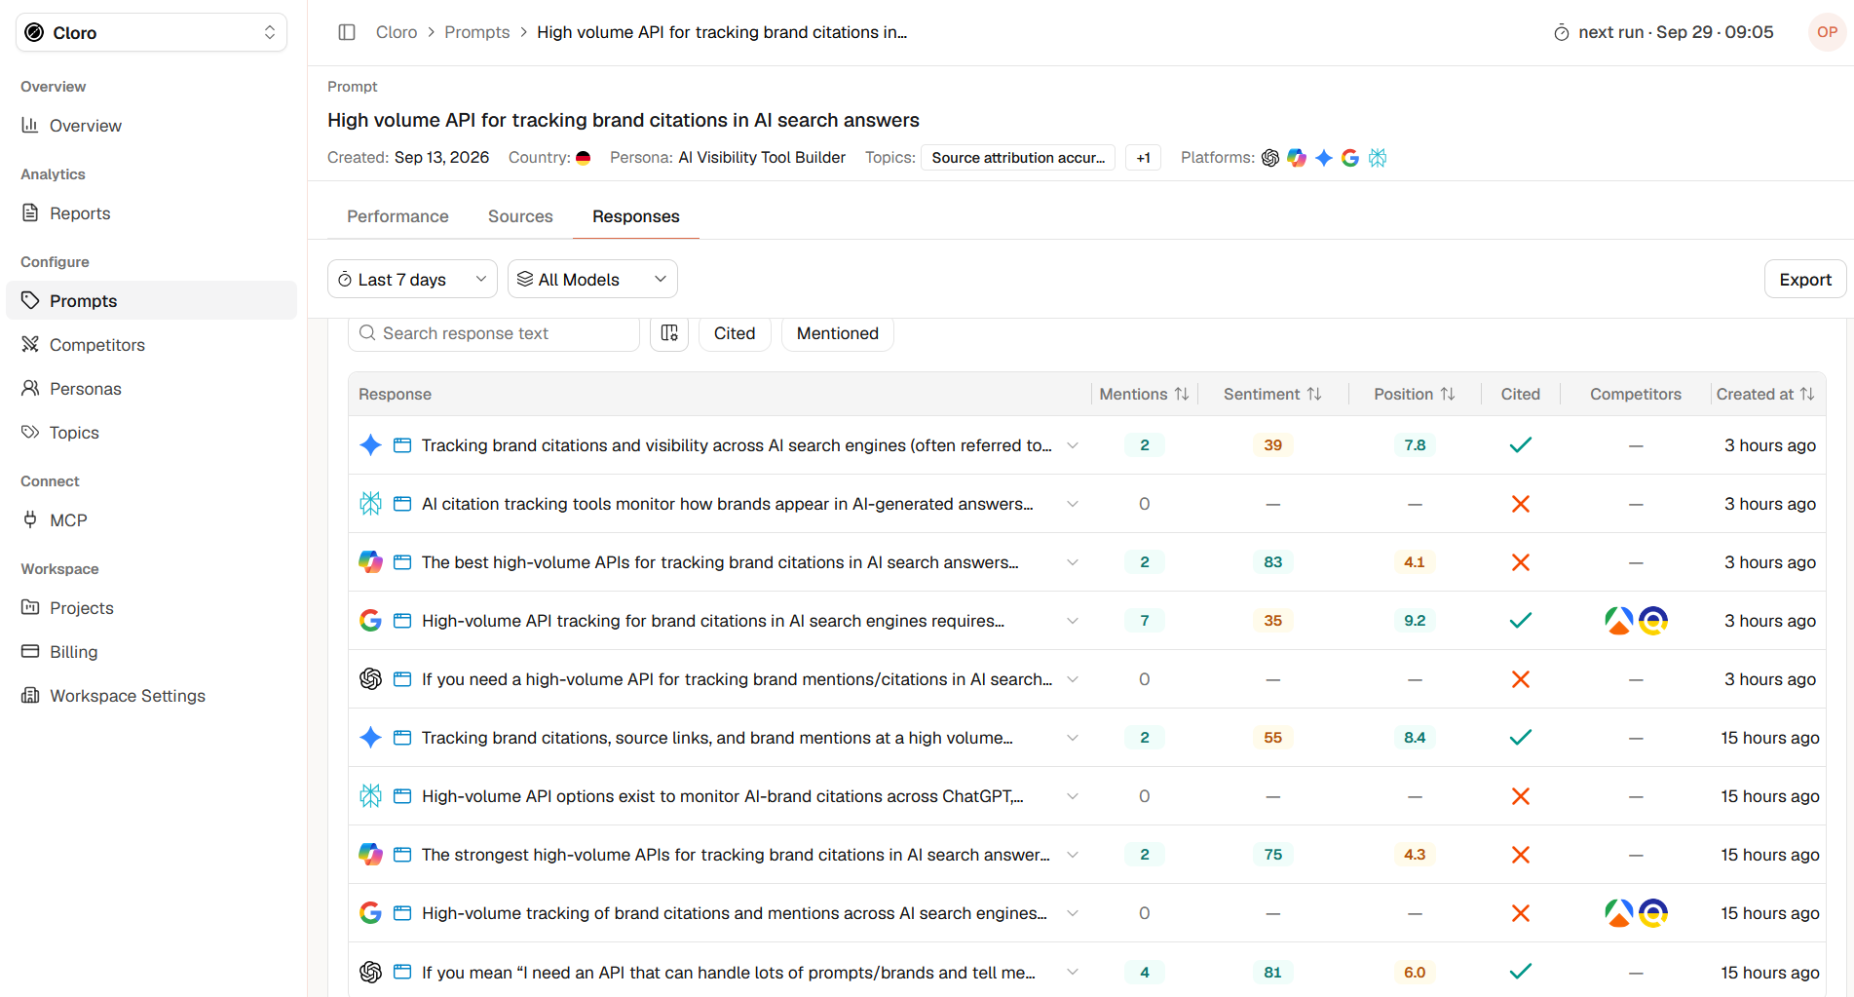
Task: Click the +1 topics badge
Action: (1143, 158)
